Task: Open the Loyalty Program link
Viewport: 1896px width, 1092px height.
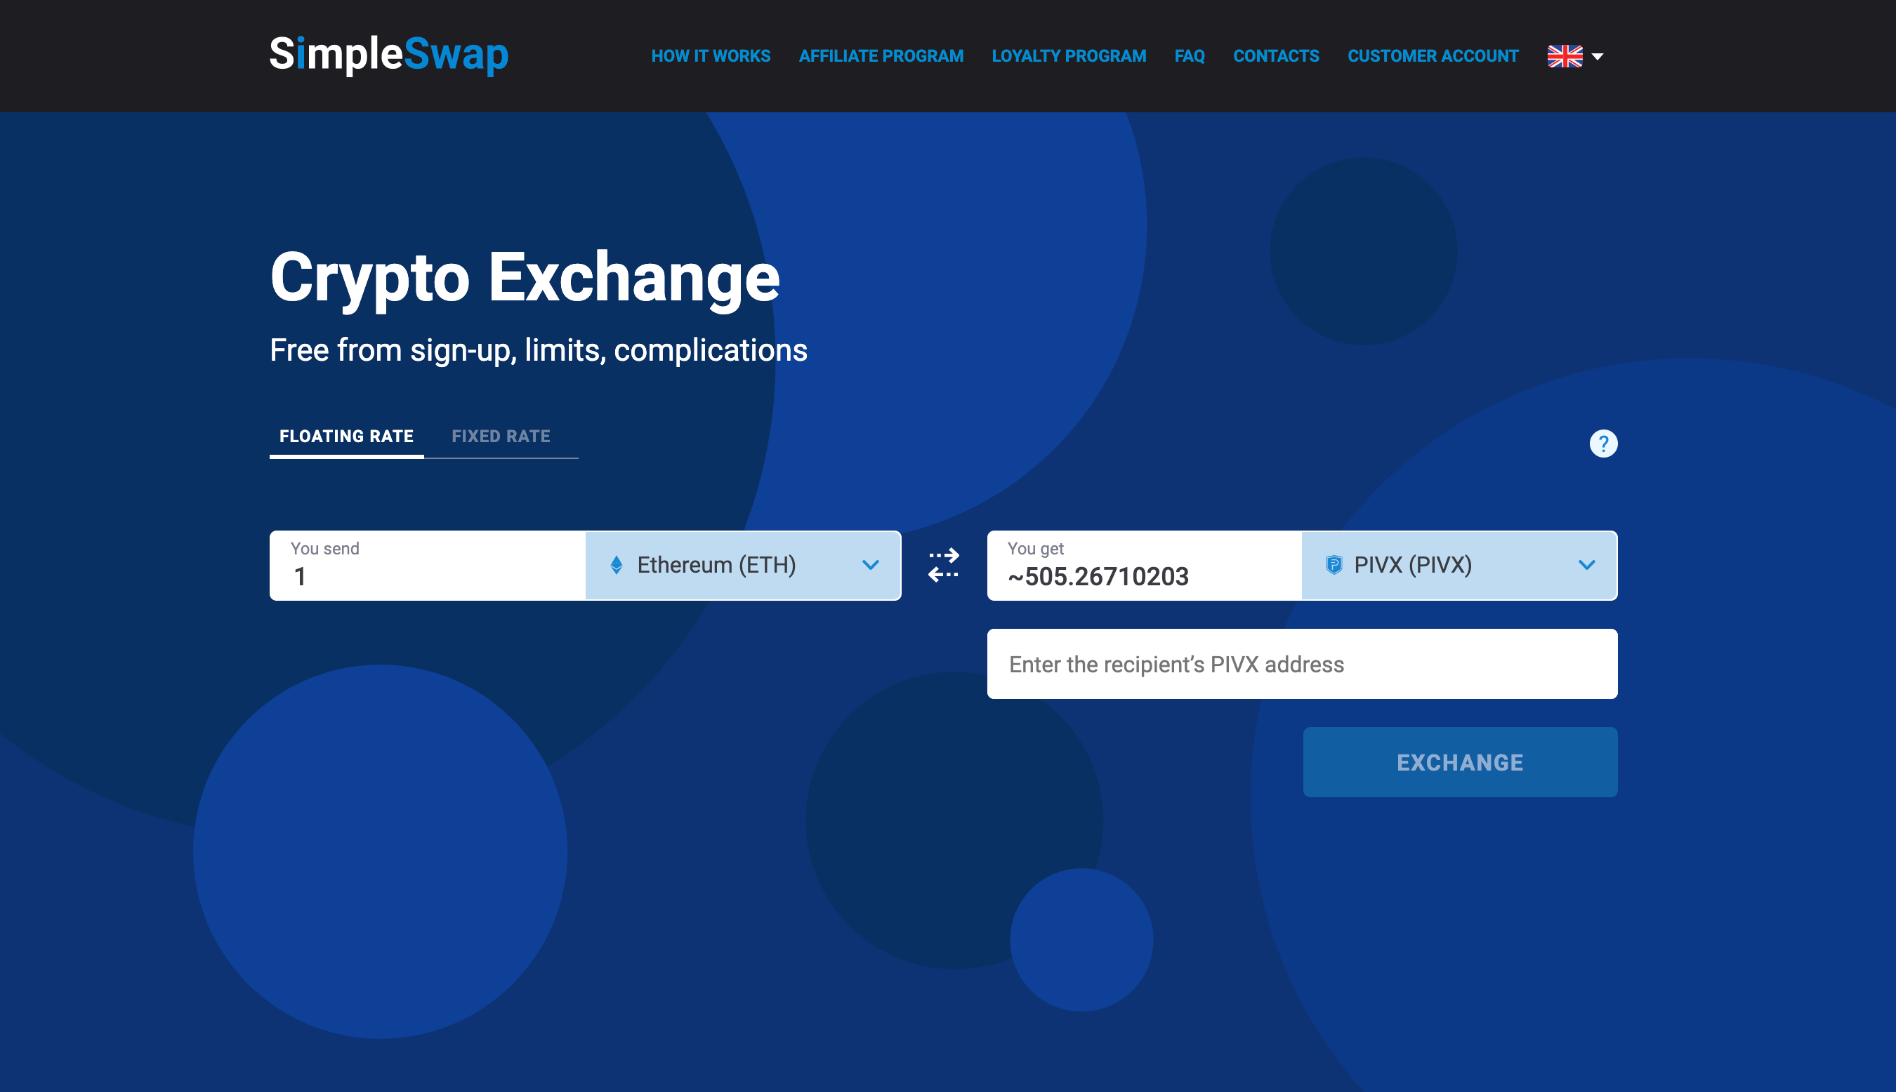Action: pos(1068,56)
